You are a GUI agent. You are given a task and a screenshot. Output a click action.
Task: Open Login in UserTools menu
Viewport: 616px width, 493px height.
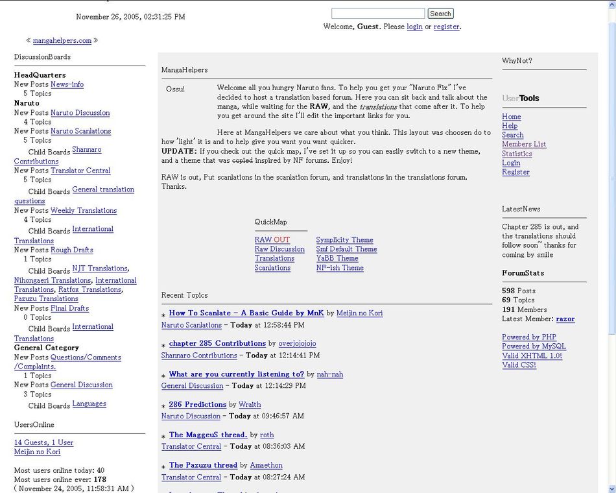click(511, 163)
